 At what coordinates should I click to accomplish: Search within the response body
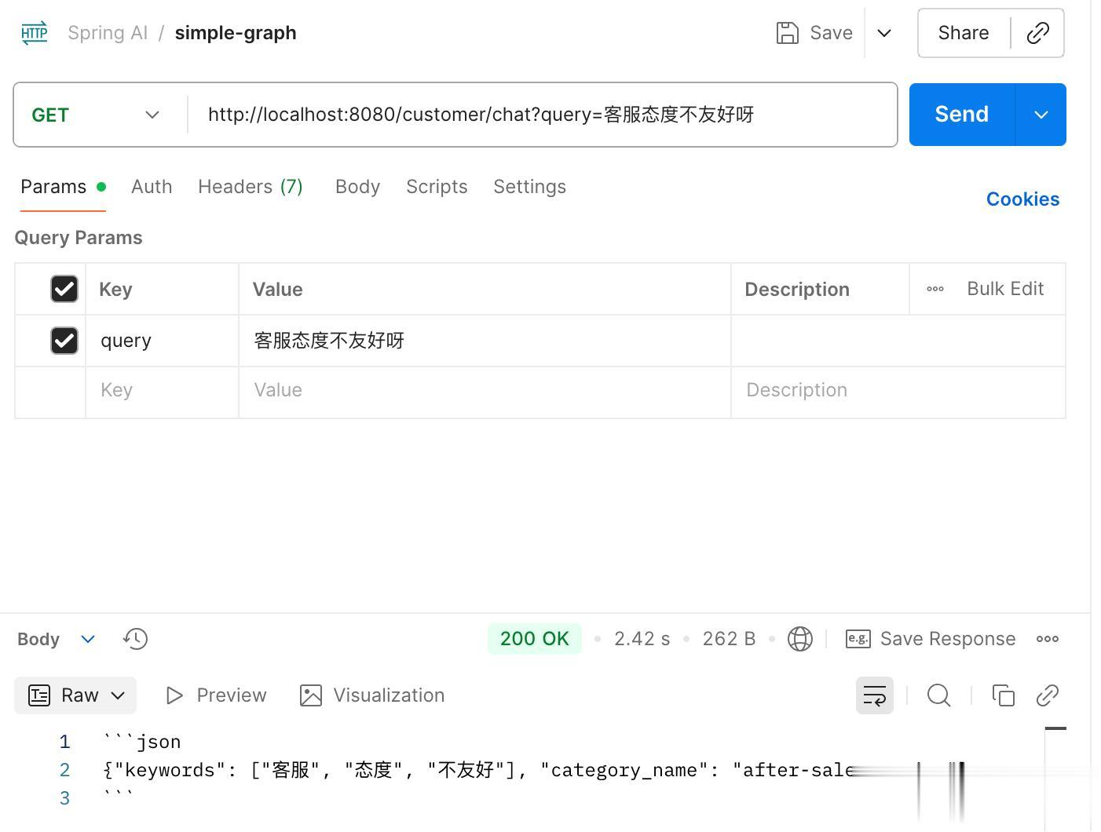pyautogui.click(x=938, y=695)
